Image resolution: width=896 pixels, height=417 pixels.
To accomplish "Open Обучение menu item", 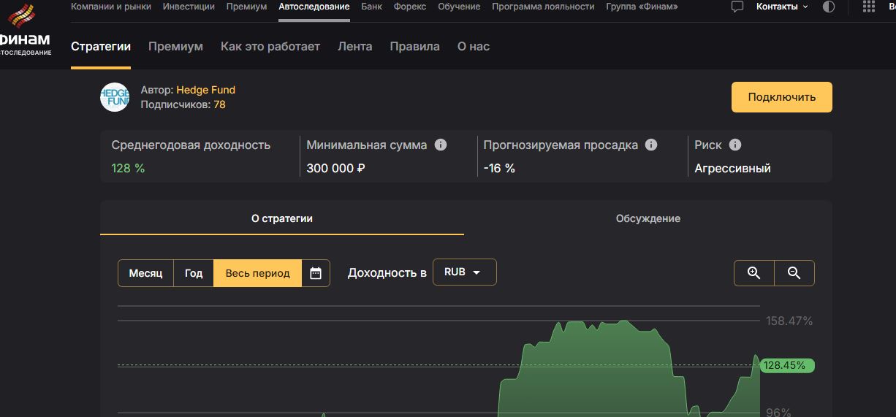I will 459,7.
